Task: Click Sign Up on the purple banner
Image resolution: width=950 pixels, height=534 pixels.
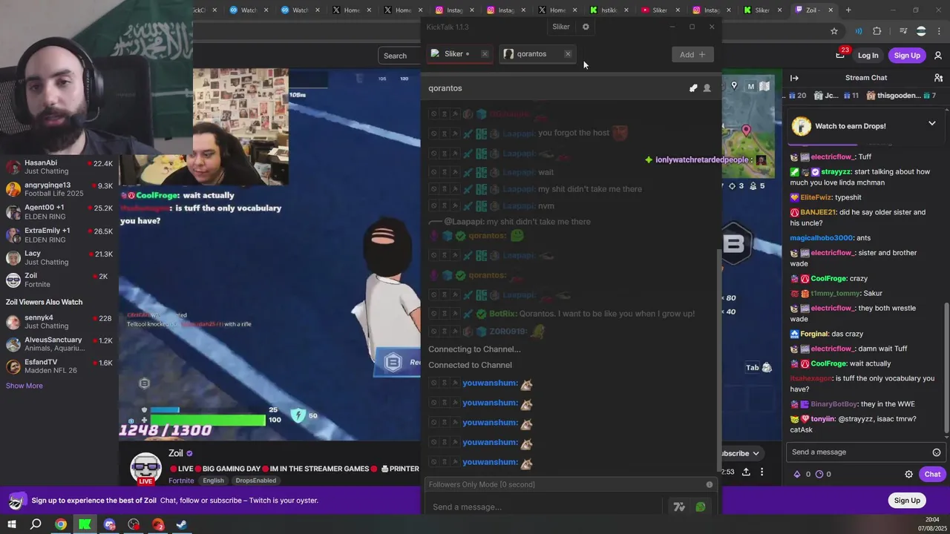Action: 907,501
